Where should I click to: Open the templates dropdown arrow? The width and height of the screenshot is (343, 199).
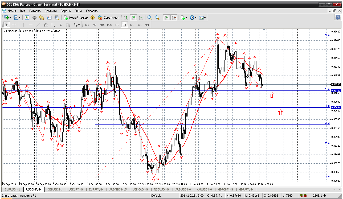pyautogui.click(x=205, y=18)
